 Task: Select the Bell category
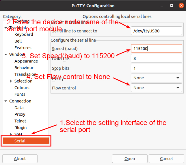click(18, 41)
